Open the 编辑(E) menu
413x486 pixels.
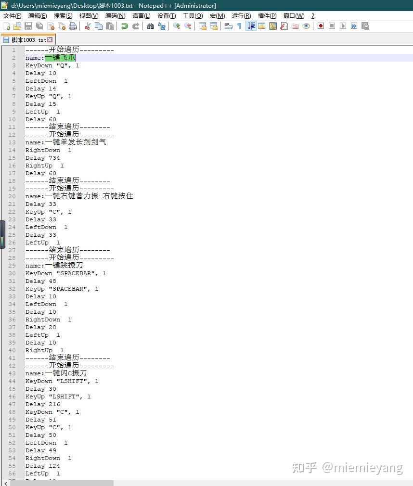[x=38, y=16]
